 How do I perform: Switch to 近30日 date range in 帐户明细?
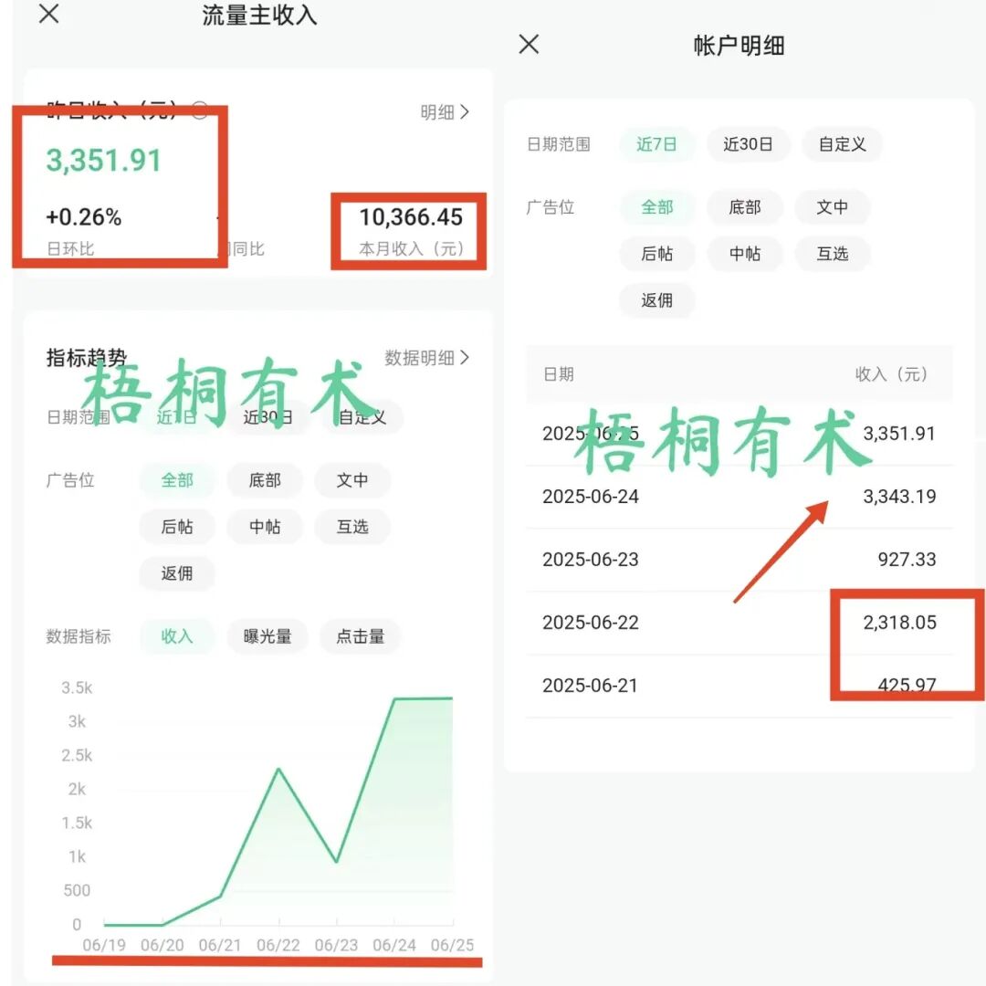[748, 144]
